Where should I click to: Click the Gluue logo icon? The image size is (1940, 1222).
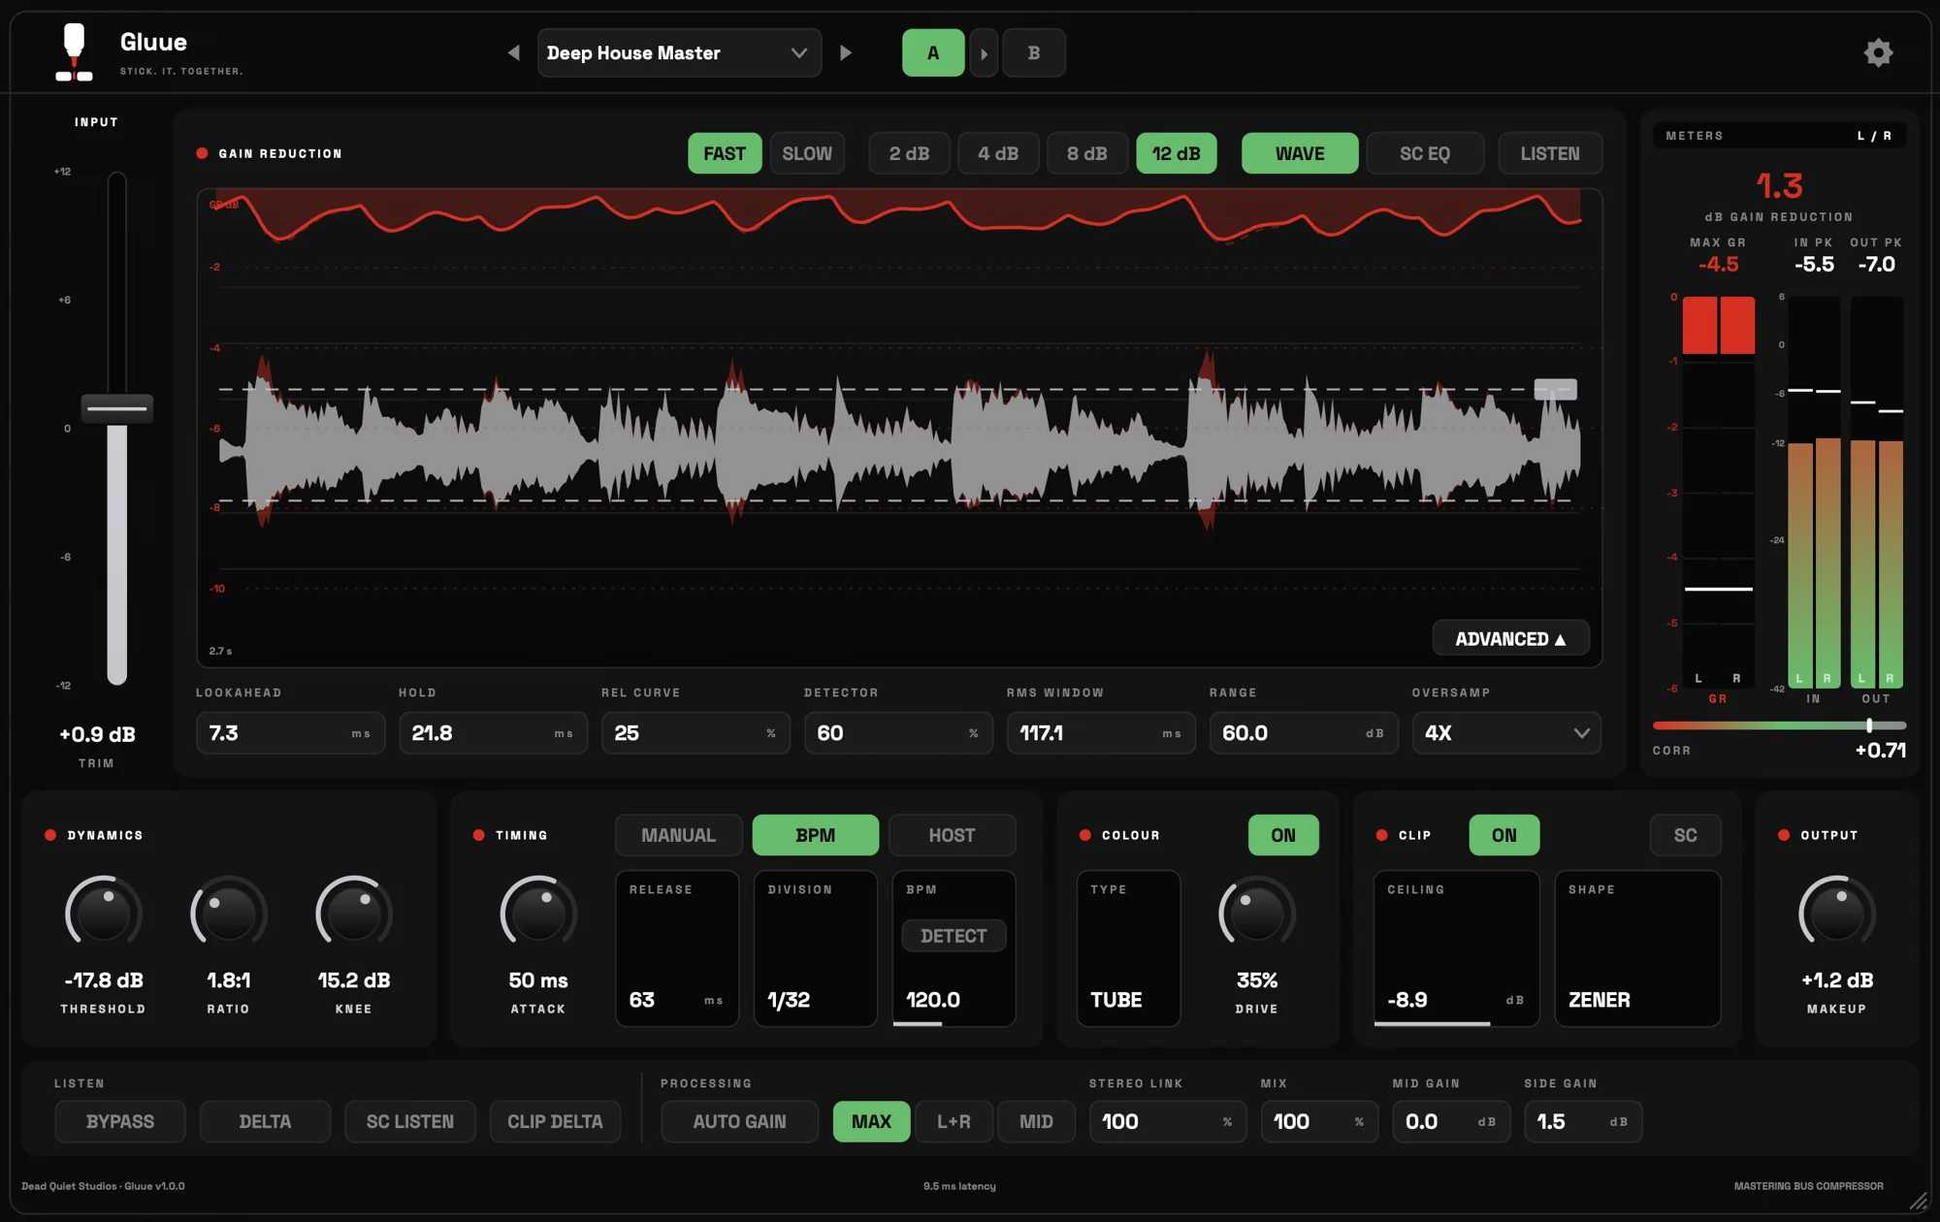74,52
